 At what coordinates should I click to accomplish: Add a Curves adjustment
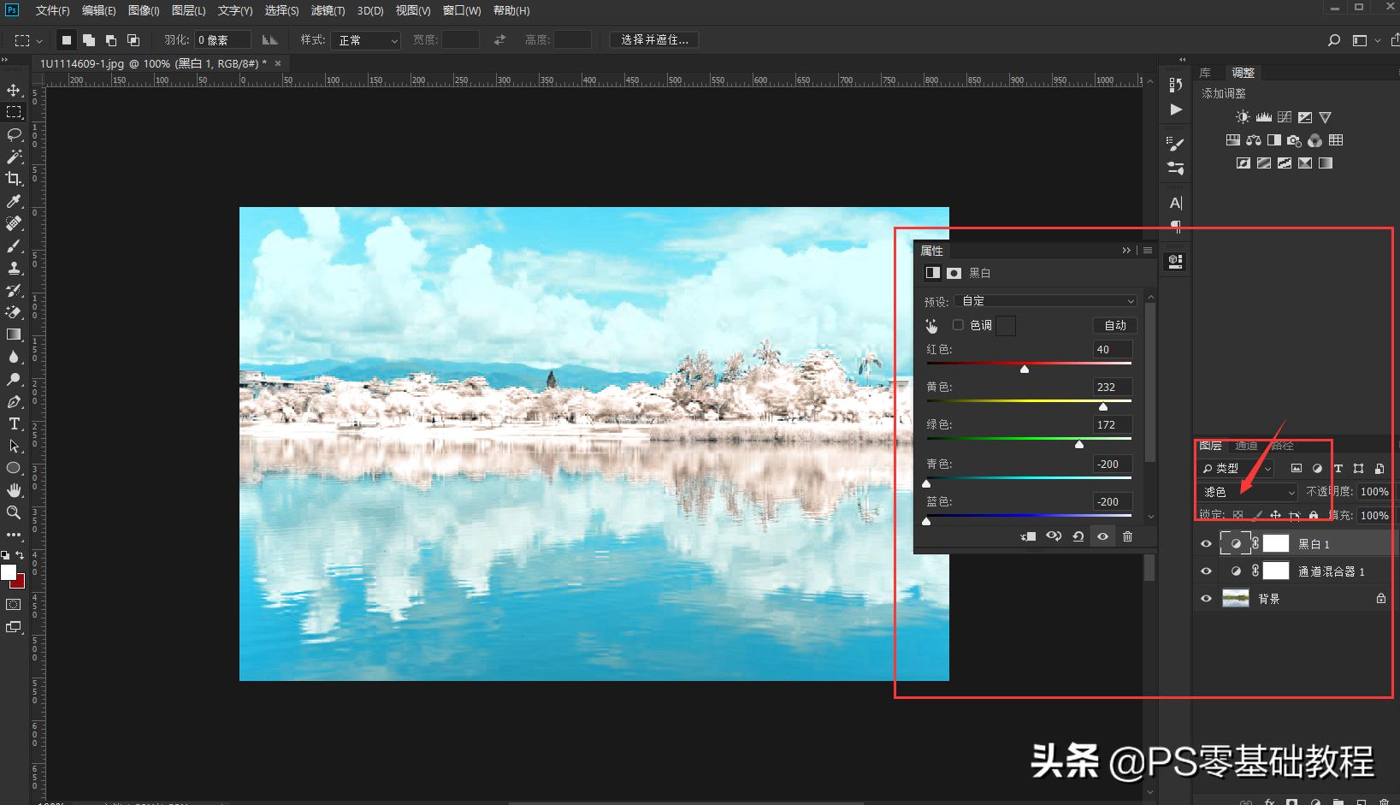click(1284, 117)
